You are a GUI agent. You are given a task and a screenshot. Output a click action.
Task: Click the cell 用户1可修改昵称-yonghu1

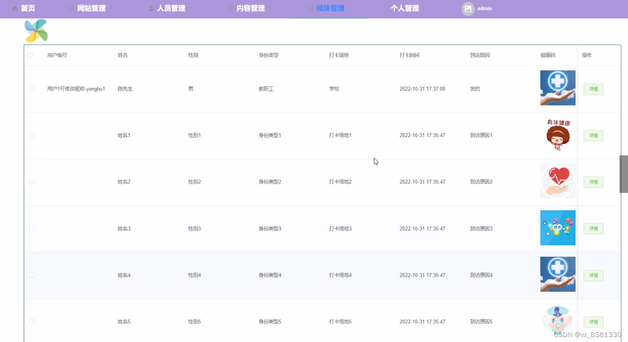(76, 89)
